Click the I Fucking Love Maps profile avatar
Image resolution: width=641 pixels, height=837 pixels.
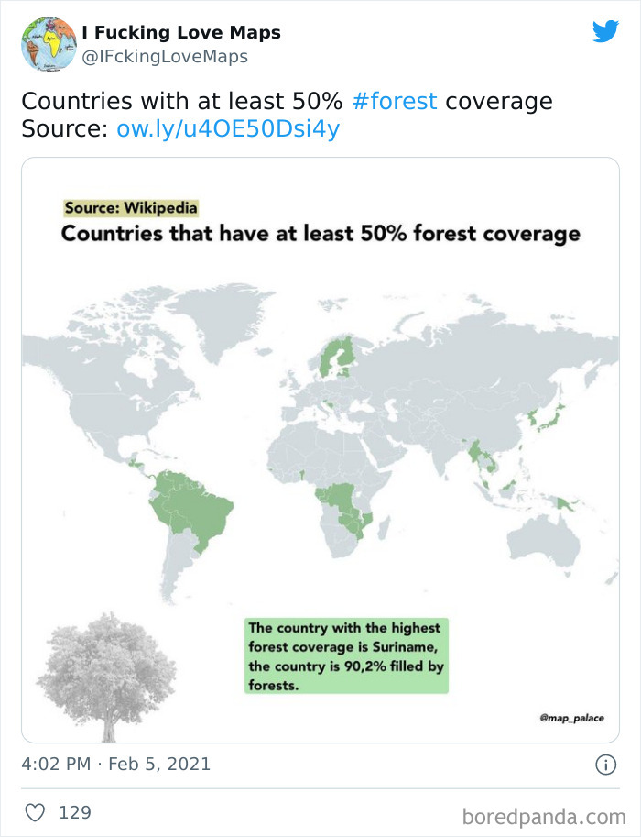[x=47, y=42]
